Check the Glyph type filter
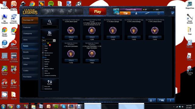This screenshot has width=195, height=109. coord(43,48)
